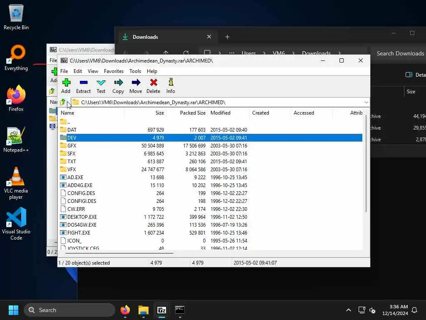This screenshot has width=426, height=320.
Task: Open the Windows Start menu
Action: [13, 310]
